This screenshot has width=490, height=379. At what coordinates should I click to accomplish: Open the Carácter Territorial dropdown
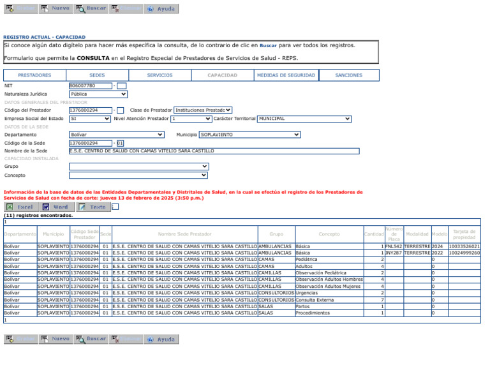click(304, 119)
